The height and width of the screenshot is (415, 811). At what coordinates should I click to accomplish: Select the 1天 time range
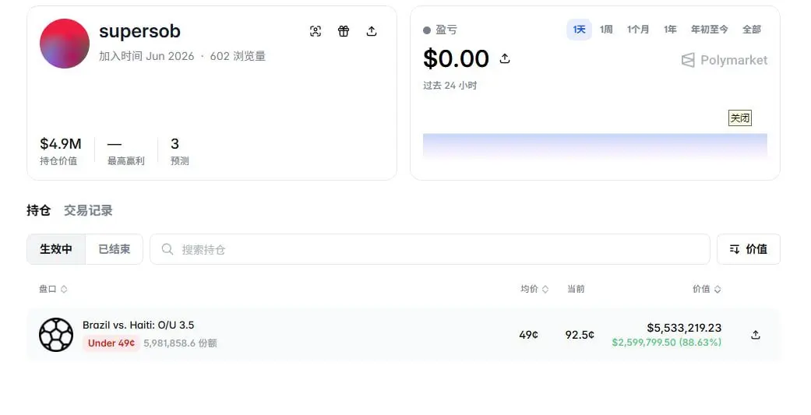580,30
